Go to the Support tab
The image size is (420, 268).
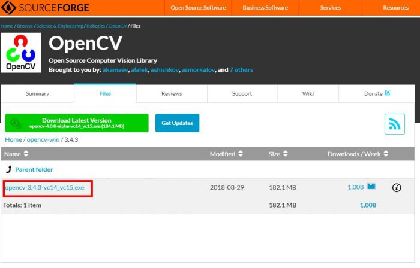242,94
